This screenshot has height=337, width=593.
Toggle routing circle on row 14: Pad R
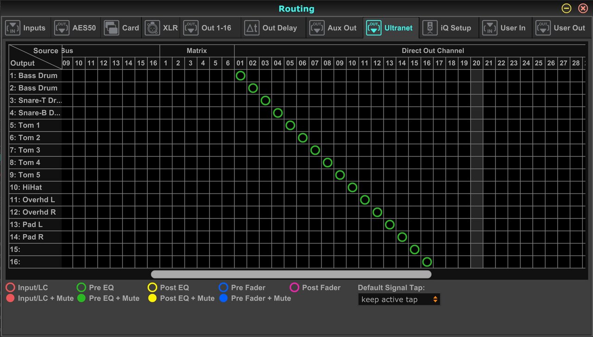[402, 237]
